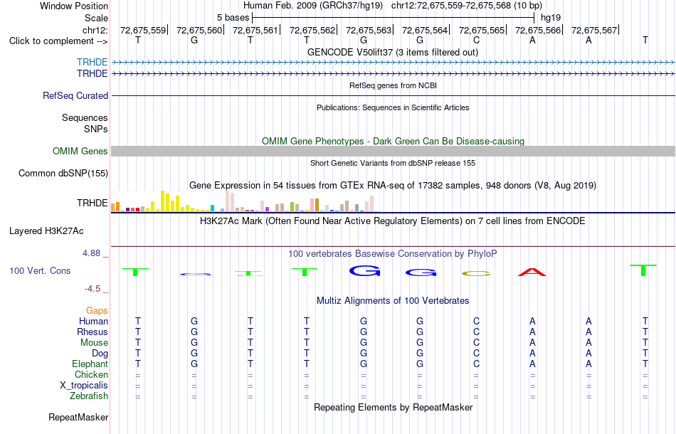
Task: Click the Gaps row label
Action: (x=97, y=311)
